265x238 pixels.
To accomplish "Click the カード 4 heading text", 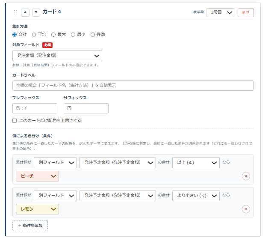I will click(x=52, y=12).
